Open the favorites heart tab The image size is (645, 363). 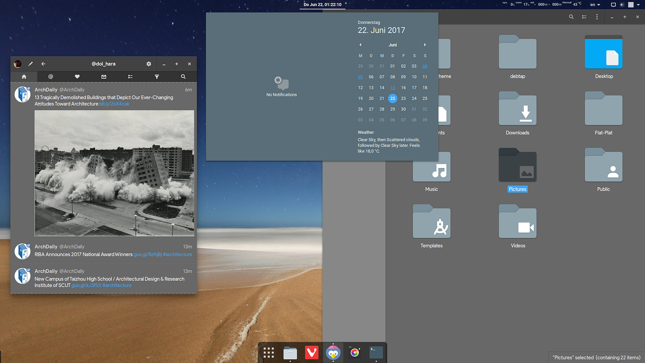[x=77, y=77]
